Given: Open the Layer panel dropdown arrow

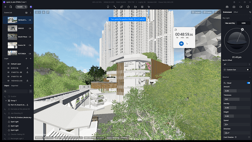Looking at the screenshot, I should tap(31, 59).
